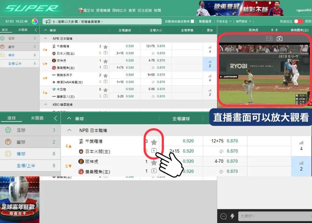Favorite 阪神虎 using its star icon
Image resolution: width=312 pixels, height=223 pixels.
105,61
